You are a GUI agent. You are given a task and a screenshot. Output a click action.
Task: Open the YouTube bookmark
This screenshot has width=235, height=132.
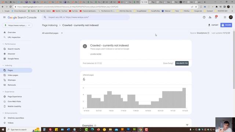point(73,11)
